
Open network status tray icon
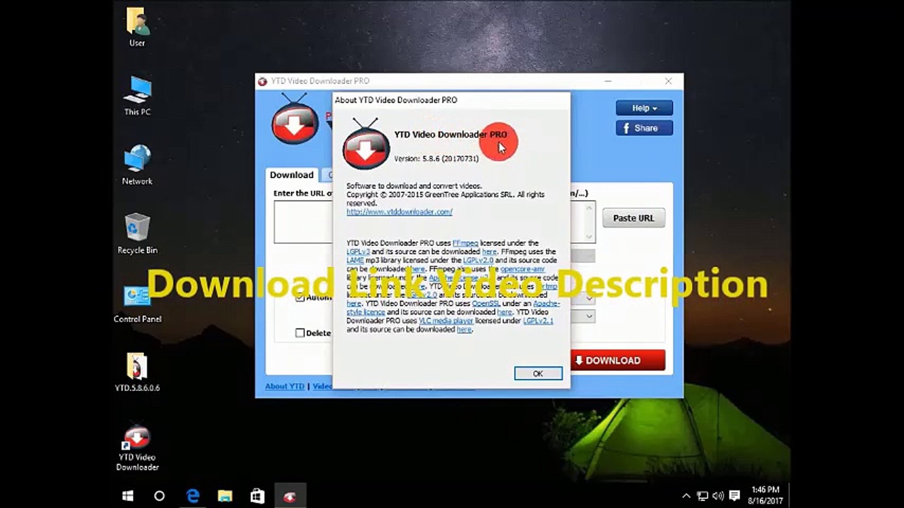pyautogui.click(x=703, y=496)
